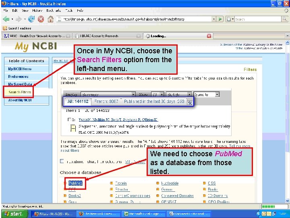Select the Protein database link
The height and width of the screenshot is (218, 290).
[121, 183]
